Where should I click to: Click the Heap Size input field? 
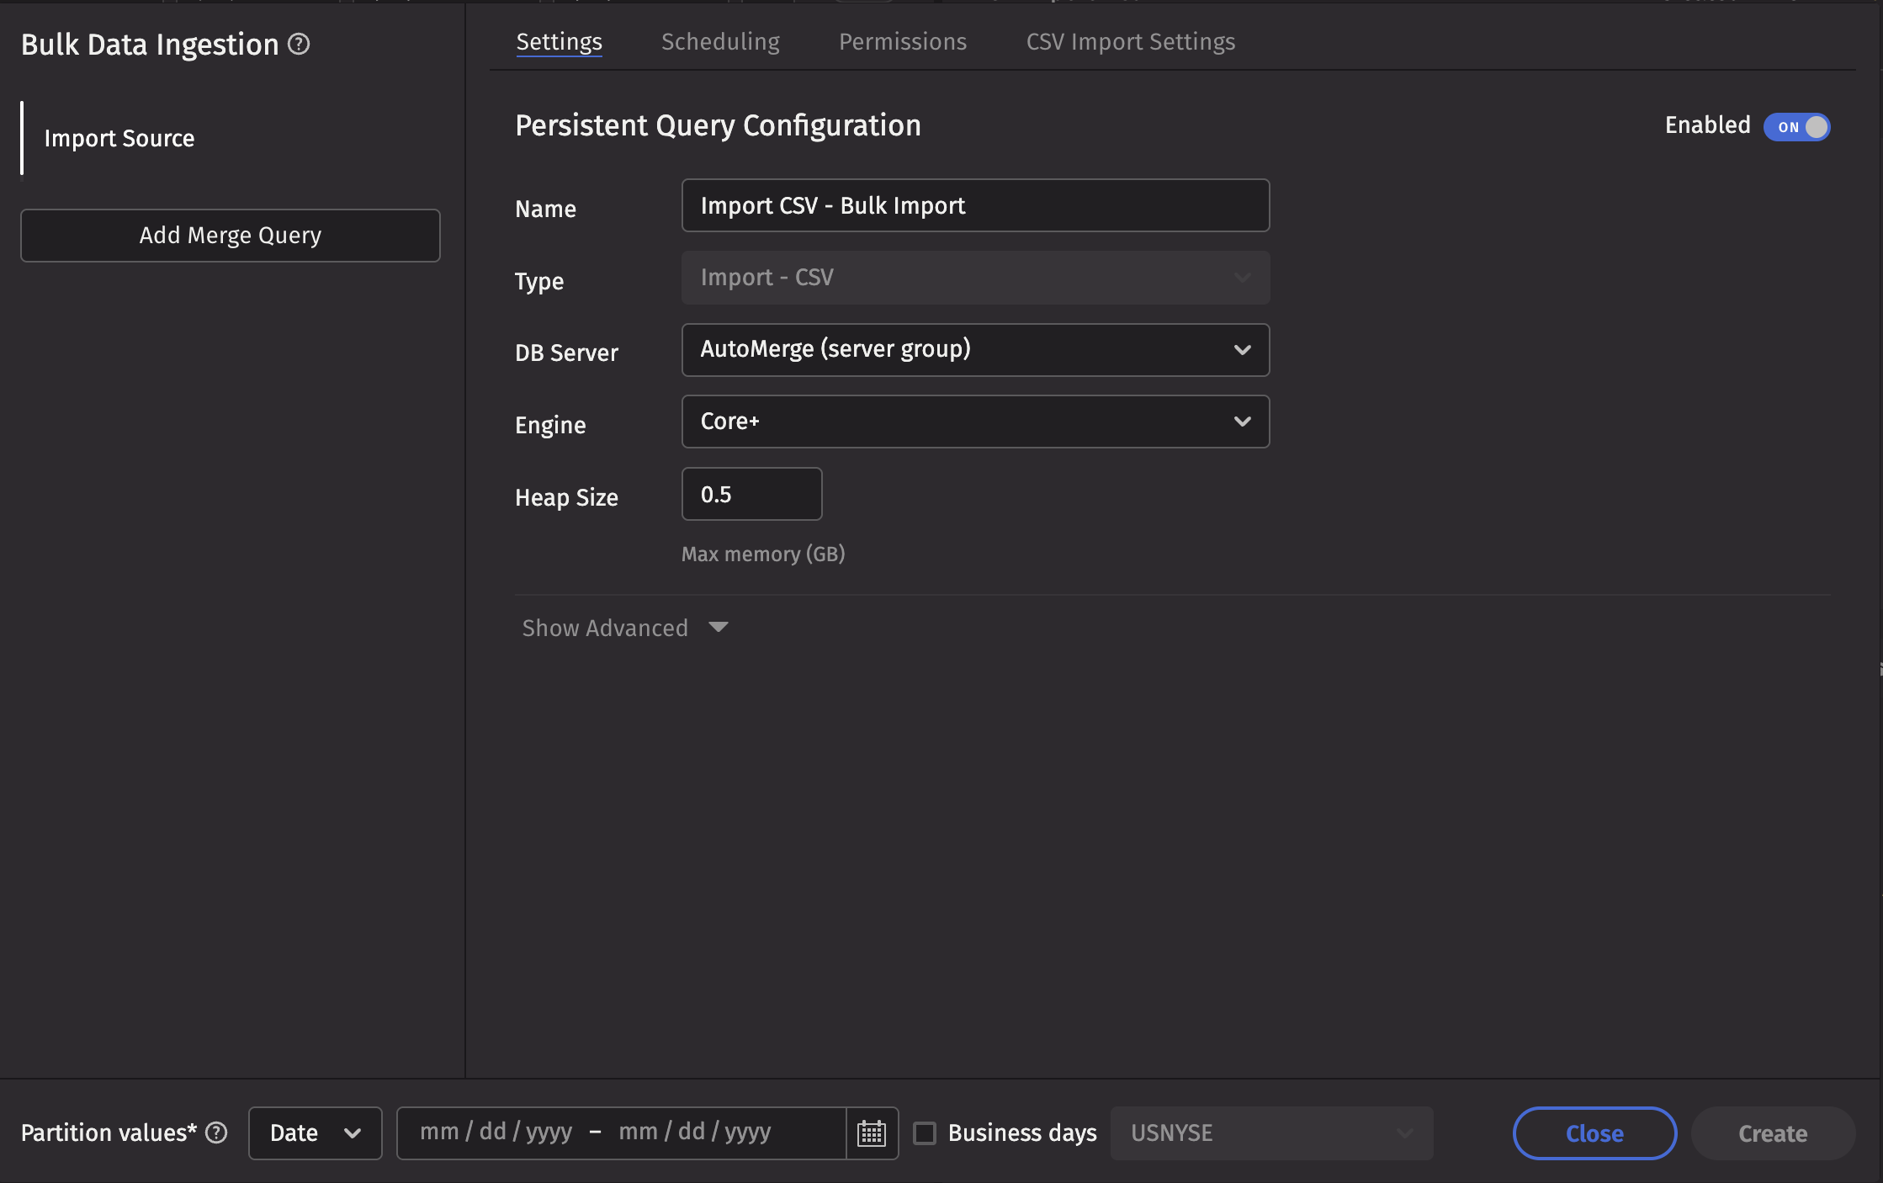pyautogui.click(x=751, y=494)
